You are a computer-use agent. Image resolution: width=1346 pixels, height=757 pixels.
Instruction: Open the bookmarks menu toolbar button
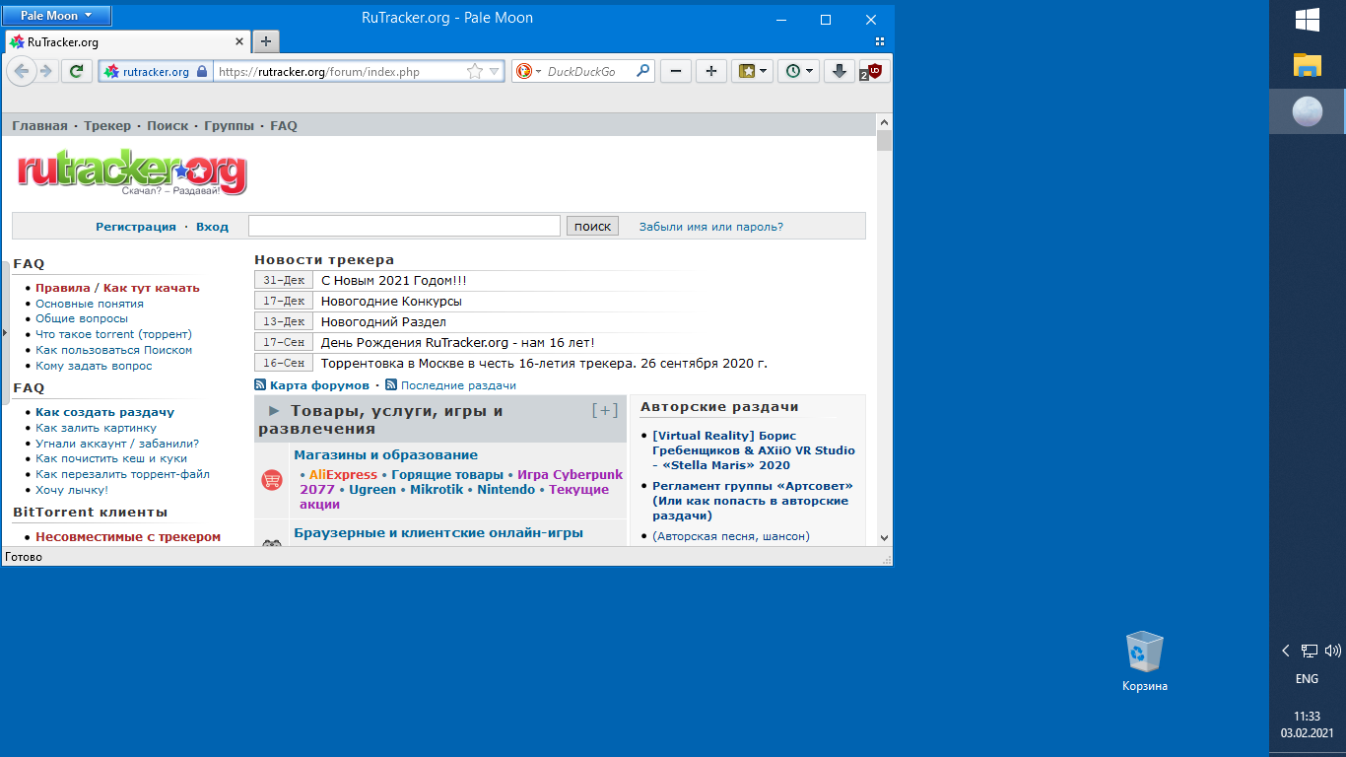click(753, 71)
